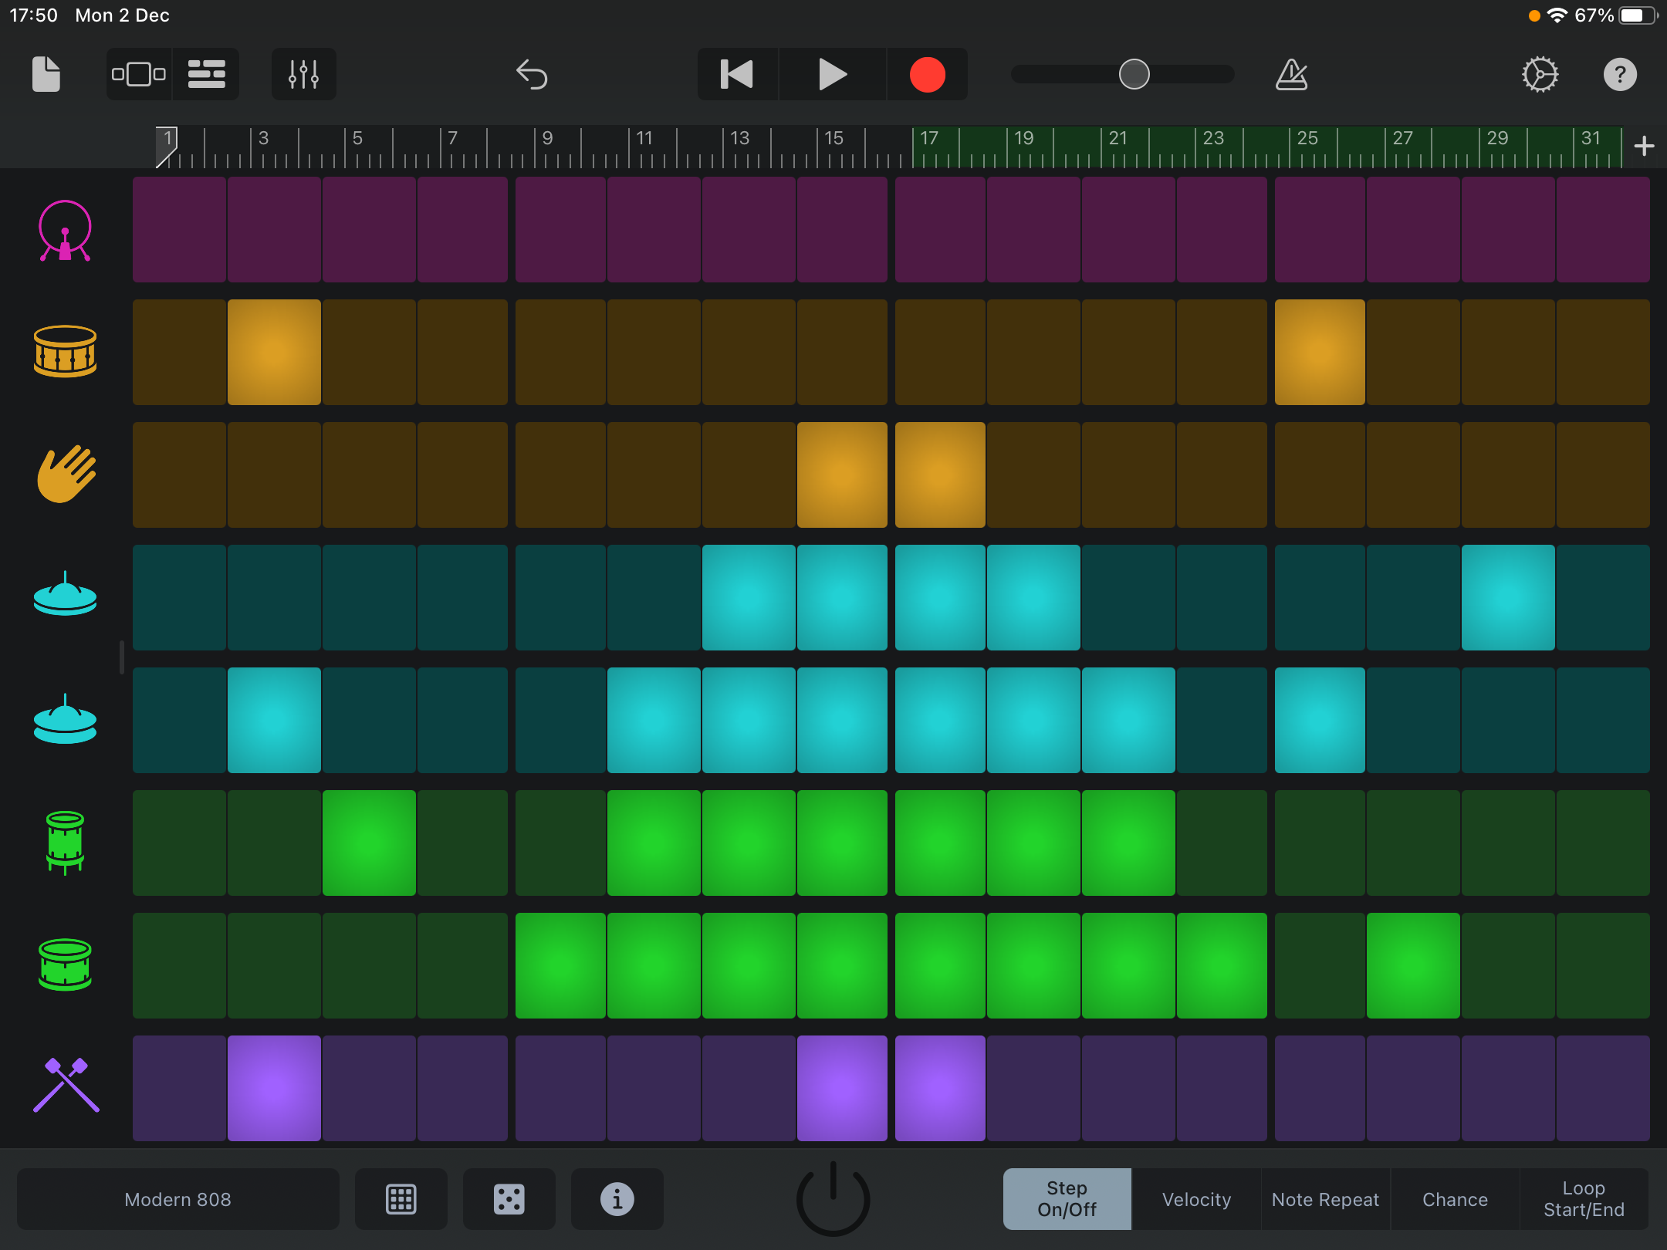This screenshot has width=1667, height=1250.
Task: Tap the crossed drumsticks row icon
Action: pos(65,1086)
